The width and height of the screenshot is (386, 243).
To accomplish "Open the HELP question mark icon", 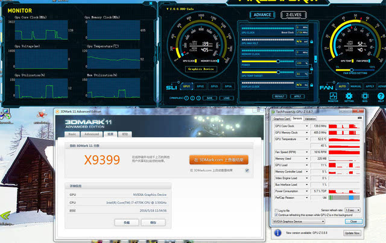I will (381, 96).
